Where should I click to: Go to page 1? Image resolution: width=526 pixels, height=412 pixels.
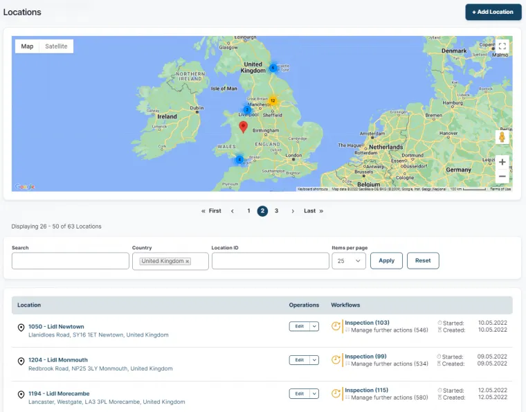tap(248, 211)
